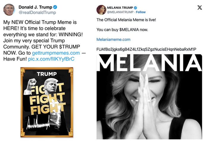Viewport: 204px width, 141px height.
Task: Click Donald J. Trump's blue verified badge
Action: (x=55, y=7)
